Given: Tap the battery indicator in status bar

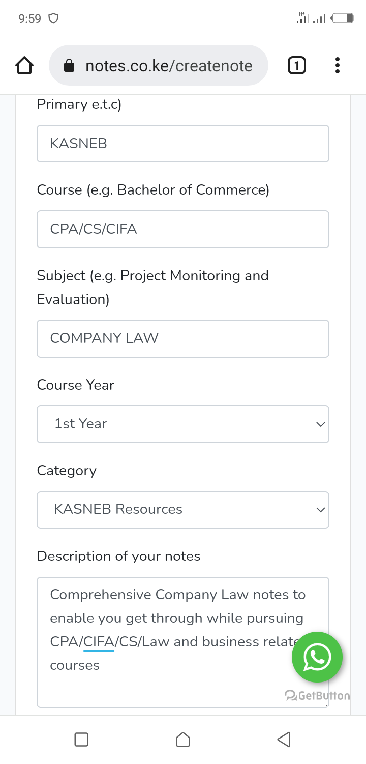Looking at the screenshot, I should point(343,19).
